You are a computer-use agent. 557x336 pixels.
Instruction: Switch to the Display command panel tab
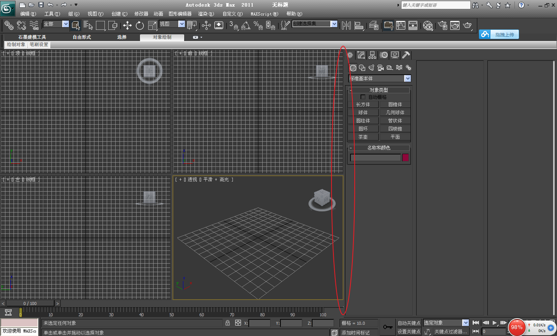tap(395, 55)
